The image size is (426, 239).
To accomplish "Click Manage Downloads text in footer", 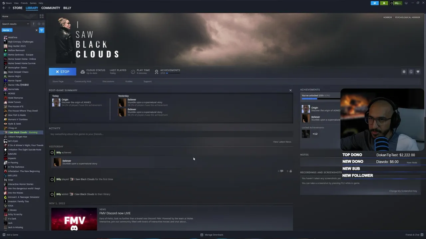I will coord(214,235).
